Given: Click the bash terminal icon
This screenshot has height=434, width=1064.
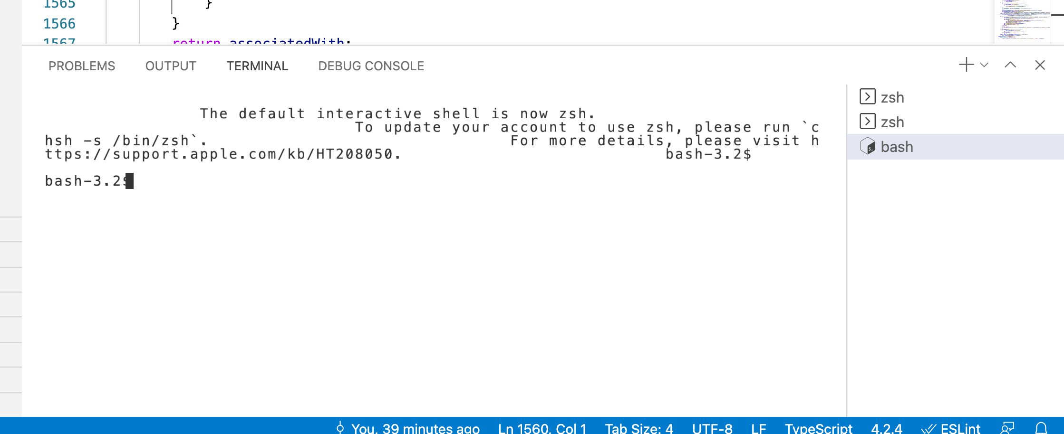Looking at the screenshot, I should 868,146.
